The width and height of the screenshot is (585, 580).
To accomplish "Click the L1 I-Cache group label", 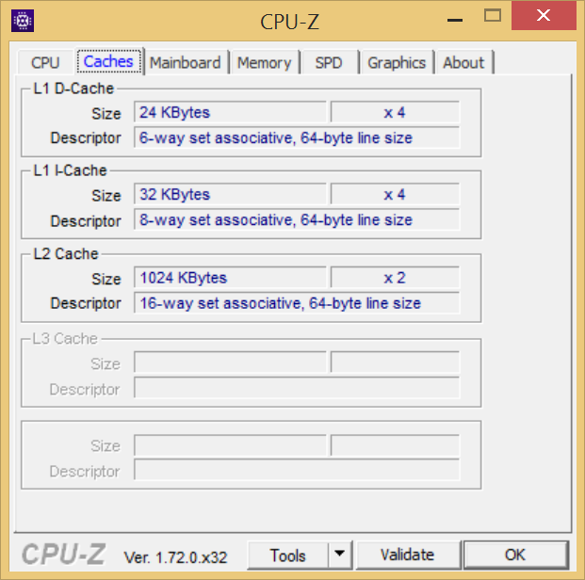I will [70, 170].
